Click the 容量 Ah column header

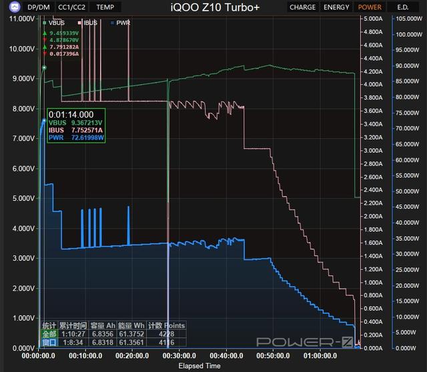click(x=103, y=325)
